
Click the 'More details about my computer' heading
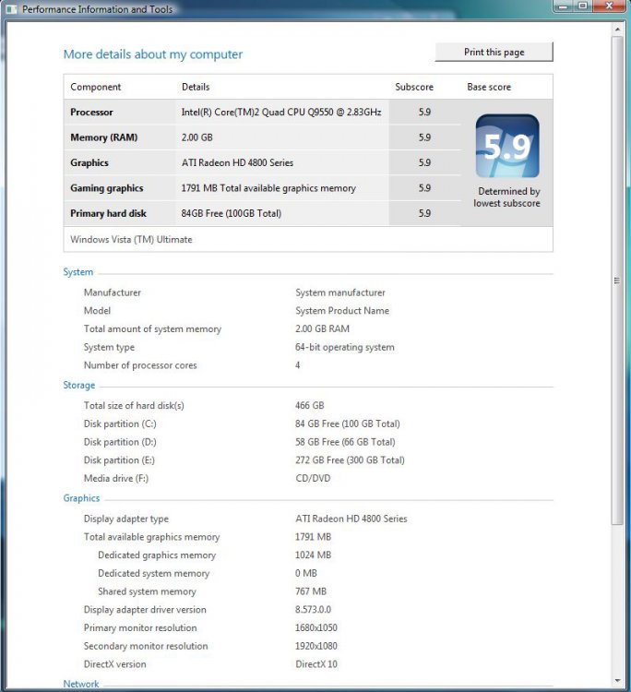point(152,54)
